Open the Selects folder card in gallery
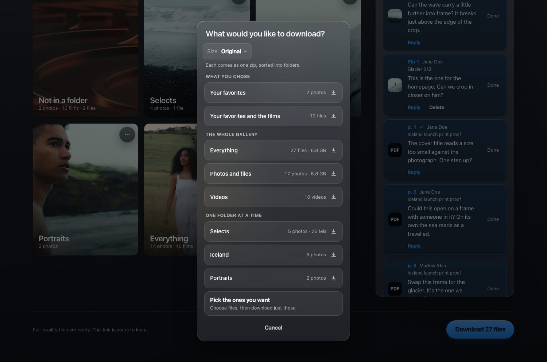This screenshot has height=362, width=547. [170, 58]
